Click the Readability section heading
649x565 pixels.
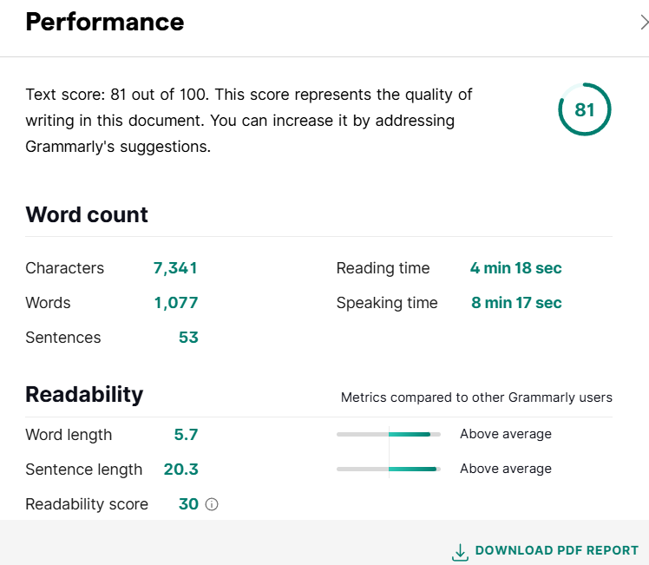tap(84, 394)
